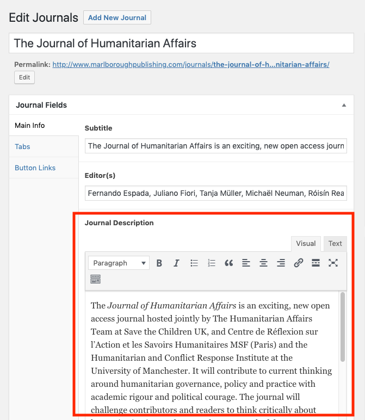Toggle bold formatting in editor toolbar
Screen dimensions: 365x420
[159, 263]
